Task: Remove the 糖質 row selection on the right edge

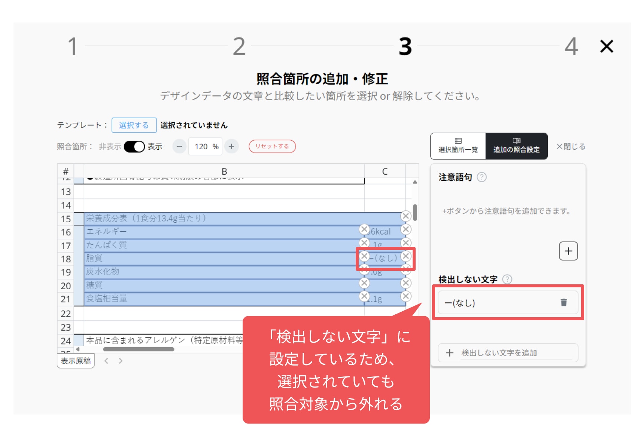Action: point(405,283)
